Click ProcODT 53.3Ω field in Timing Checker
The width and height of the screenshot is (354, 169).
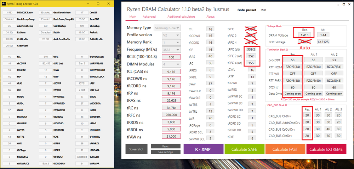[82, 19]
